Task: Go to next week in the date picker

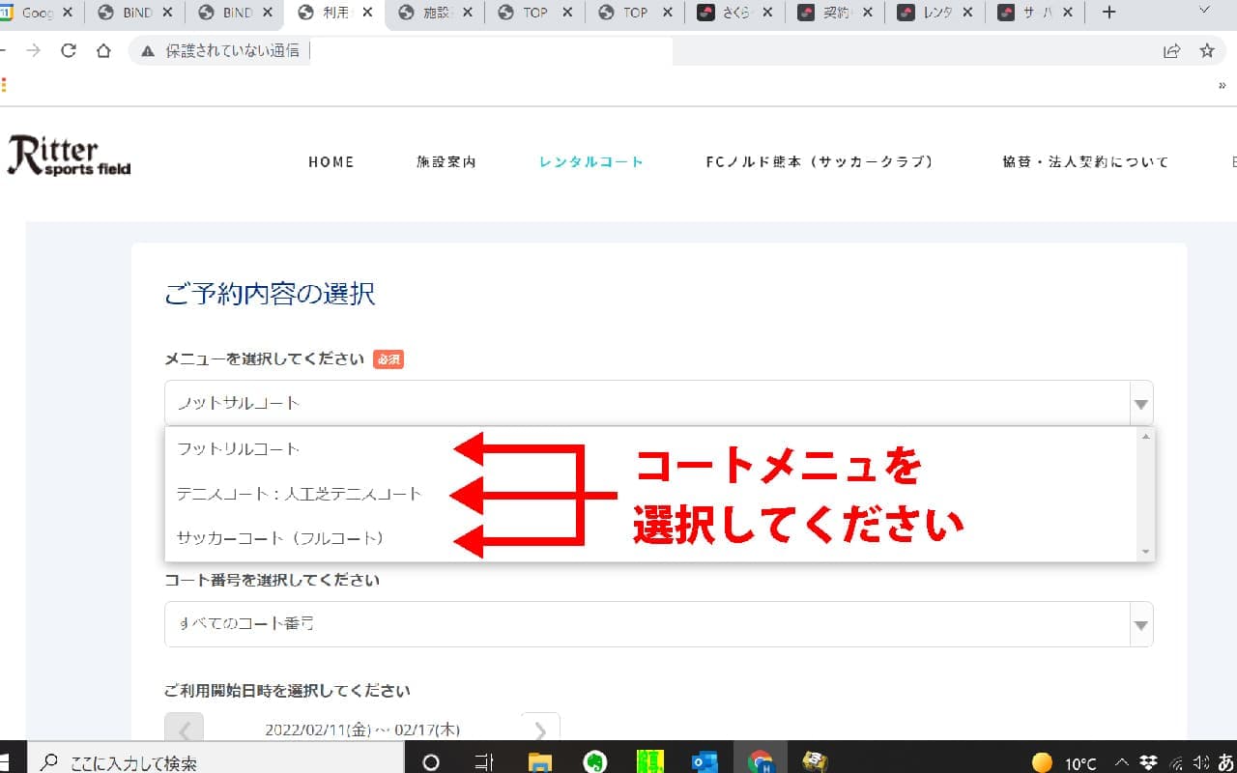Action: coord(540,730)
